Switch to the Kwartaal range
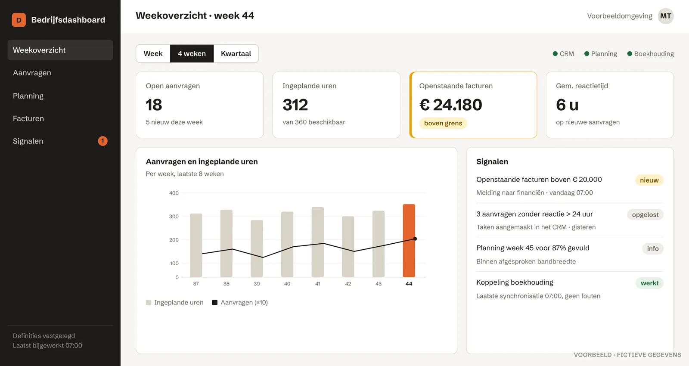Viewport: 689px width, 366px height. (x=236, y=53)
